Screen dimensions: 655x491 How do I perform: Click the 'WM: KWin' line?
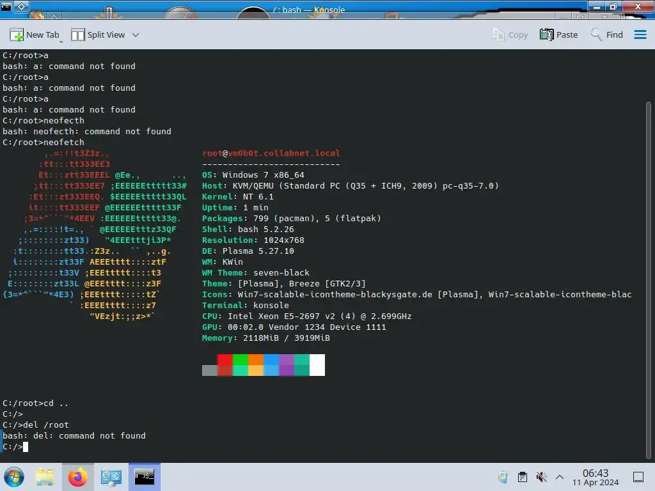pos(222,261)
